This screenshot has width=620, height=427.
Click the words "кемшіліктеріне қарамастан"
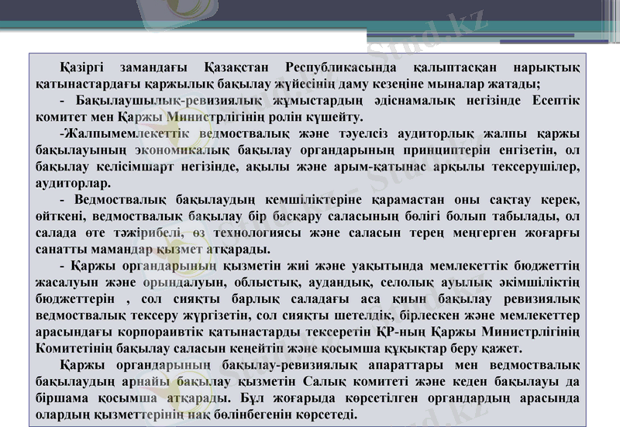[x=355, y=200]
